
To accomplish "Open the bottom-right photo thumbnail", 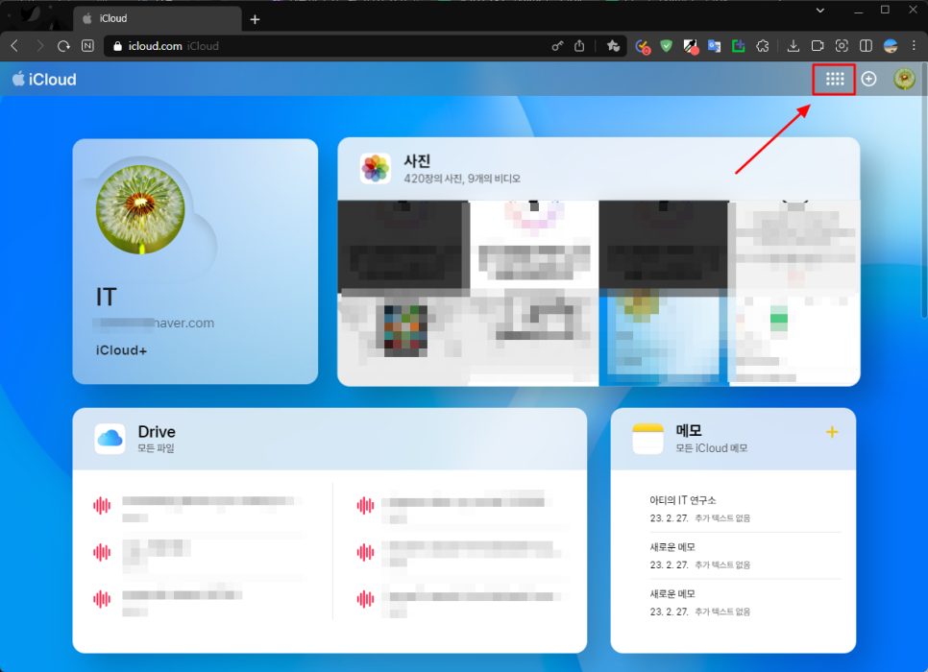I will [x=794, y=340].
